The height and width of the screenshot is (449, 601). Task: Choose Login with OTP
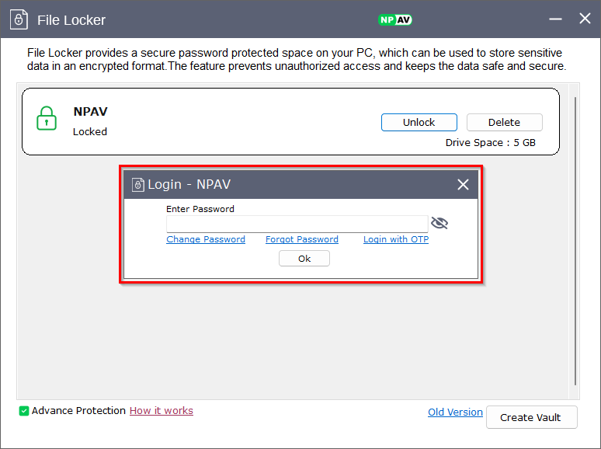click(396, 239)
